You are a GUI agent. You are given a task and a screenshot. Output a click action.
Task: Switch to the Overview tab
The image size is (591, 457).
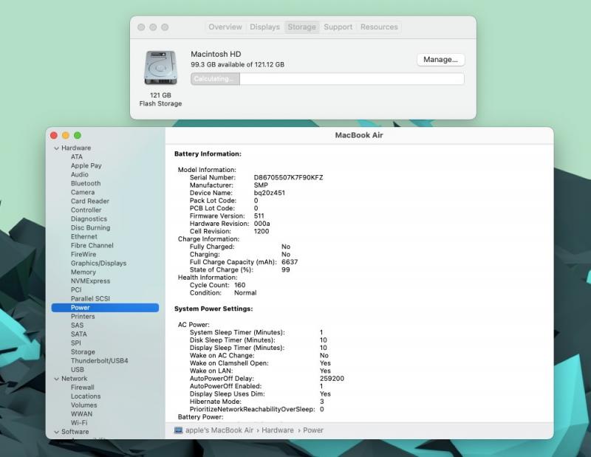pos(225,27)
